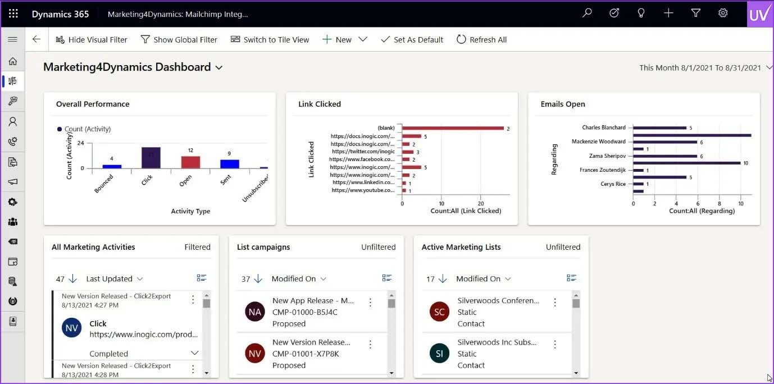Open the 'Silverwoods Inc Subs...' marketing list

pyautogui.click(x=497, y=342)
